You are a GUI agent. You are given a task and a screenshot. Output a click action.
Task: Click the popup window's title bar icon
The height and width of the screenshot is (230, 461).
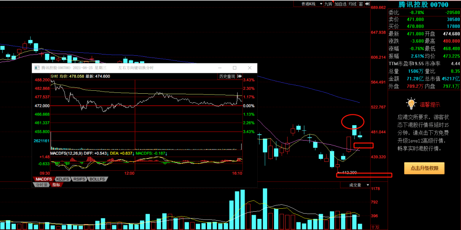point(38,68)
